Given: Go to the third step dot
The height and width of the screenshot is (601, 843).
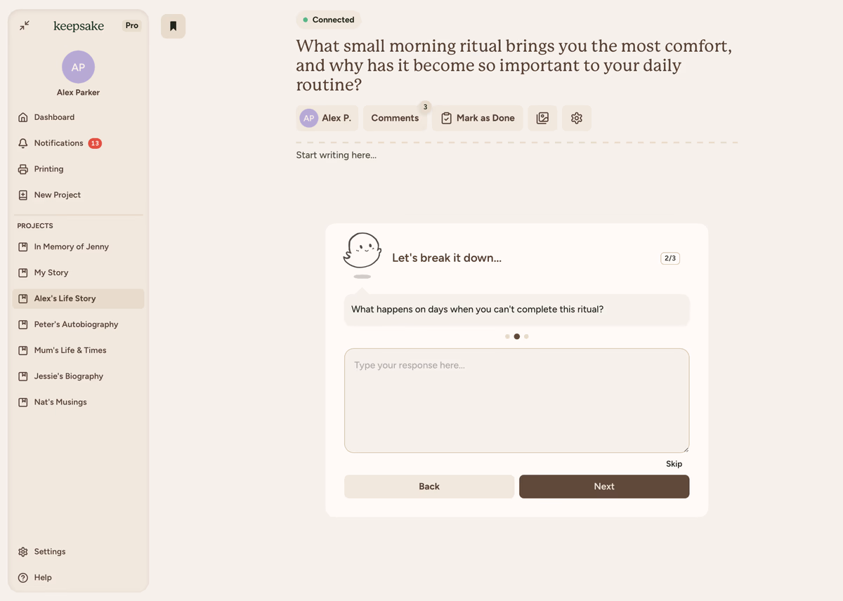Looking at the screenshot, I should click(x=526, y=336).
